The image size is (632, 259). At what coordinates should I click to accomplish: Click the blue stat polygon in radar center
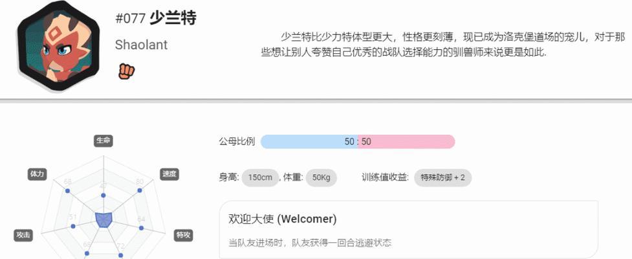104,220
